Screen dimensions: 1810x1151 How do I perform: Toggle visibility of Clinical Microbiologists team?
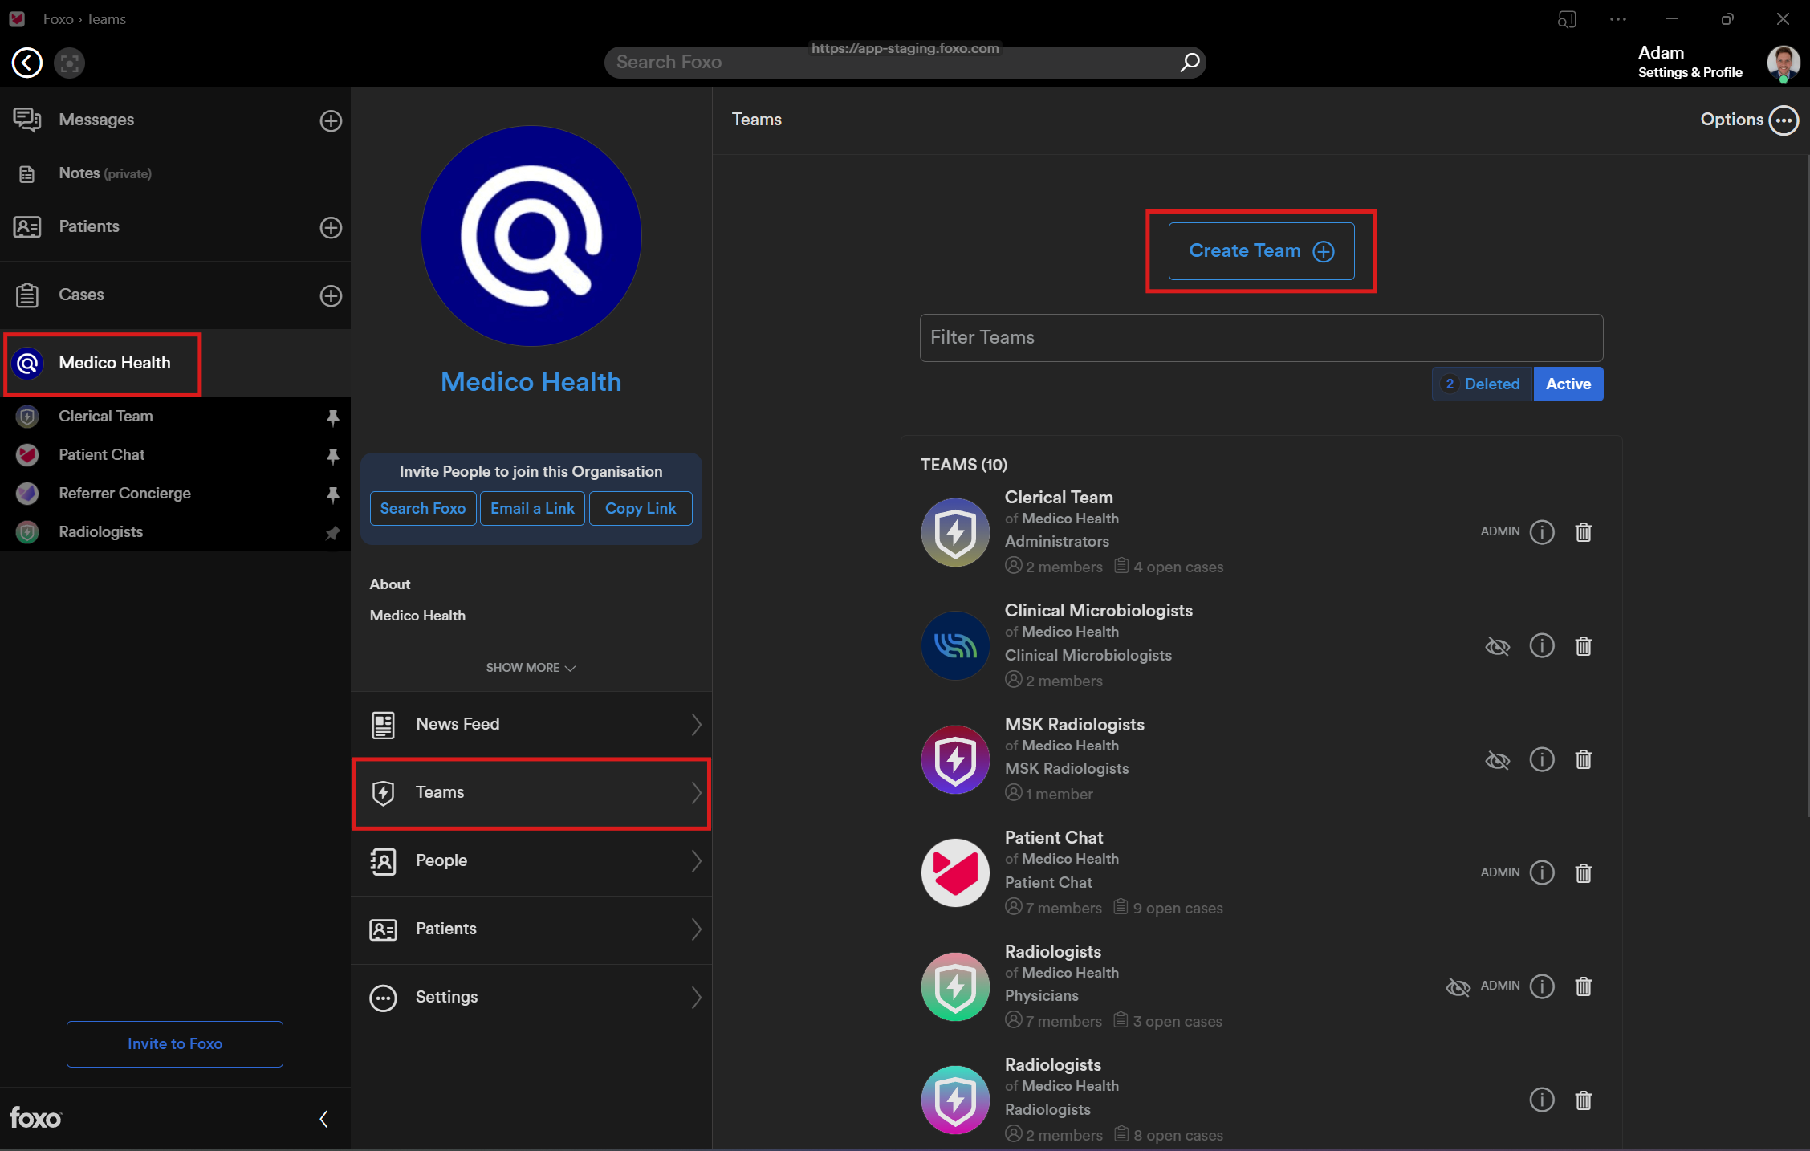[x=1498, y=646]
